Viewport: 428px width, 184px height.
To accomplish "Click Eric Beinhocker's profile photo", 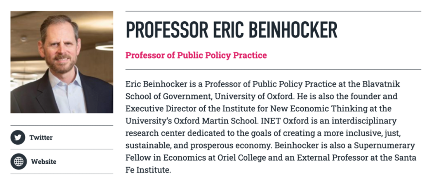I will [x=62, y=62].
